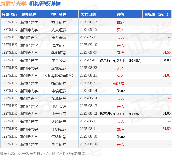This screenshot has height=156, width=172.
Task: Select 华创证券 cell dated 2025-09-07
Action: click(59, 53)
